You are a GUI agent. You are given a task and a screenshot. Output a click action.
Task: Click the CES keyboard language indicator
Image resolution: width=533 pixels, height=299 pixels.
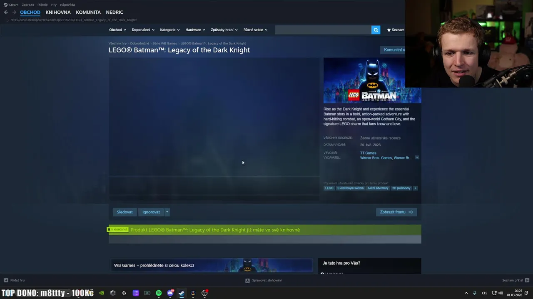484,293
